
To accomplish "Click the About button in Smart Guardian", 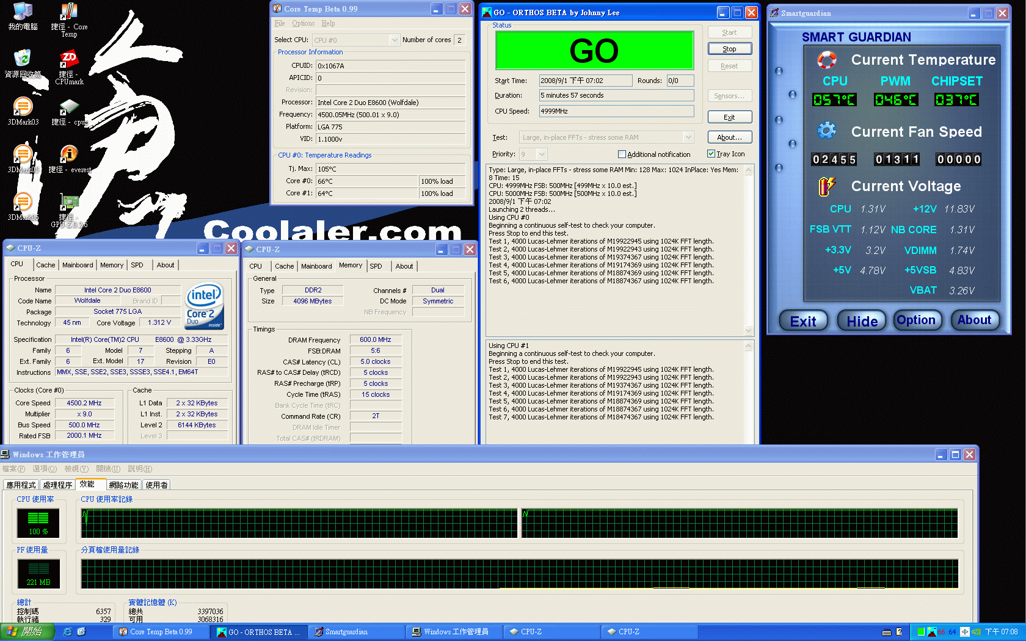I will [x=975, y=320].
